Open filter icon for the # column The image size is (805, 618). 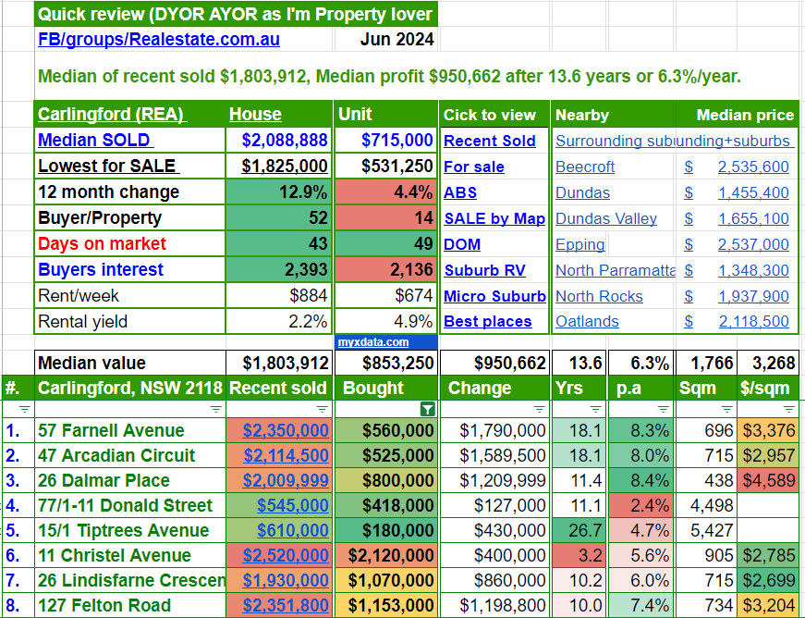point(25,409)
